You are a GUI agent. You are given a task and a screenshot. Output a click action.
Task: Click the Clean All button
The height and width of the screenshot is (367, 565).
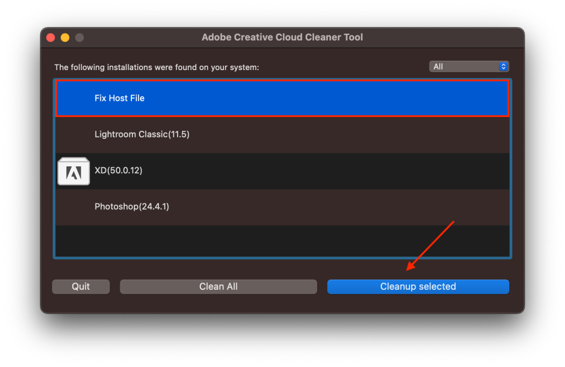click(x=218, y=286)
